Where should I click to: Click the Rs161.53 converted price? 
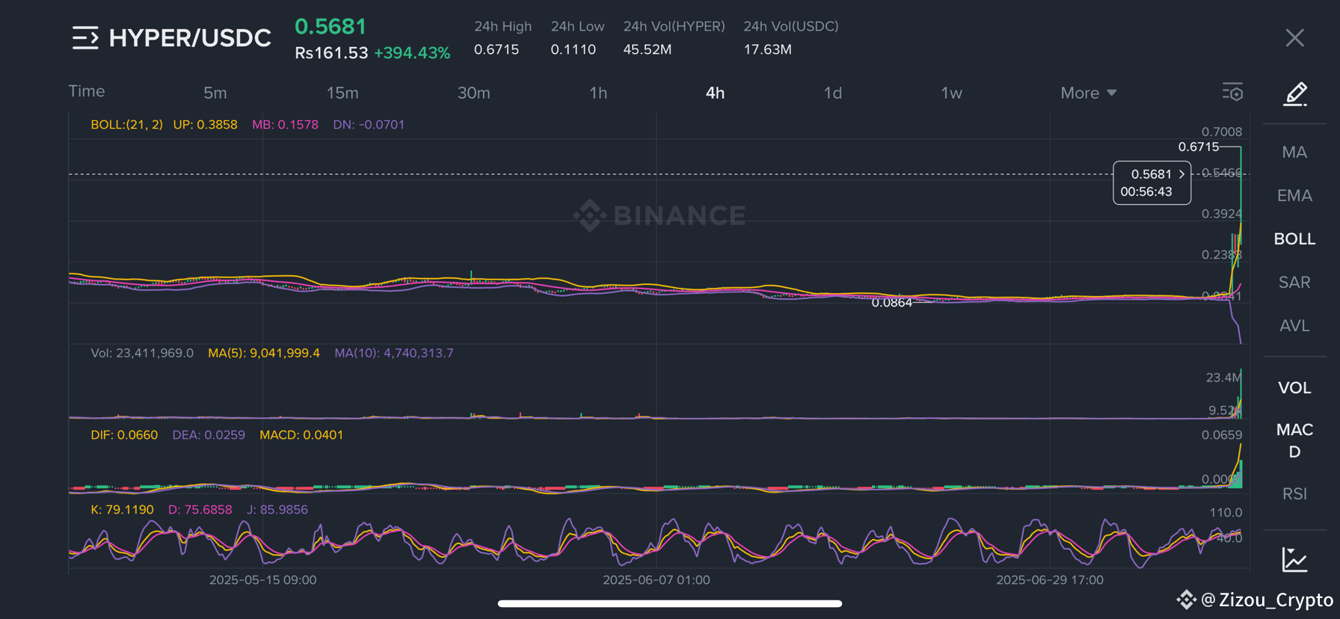click(331, 53)
